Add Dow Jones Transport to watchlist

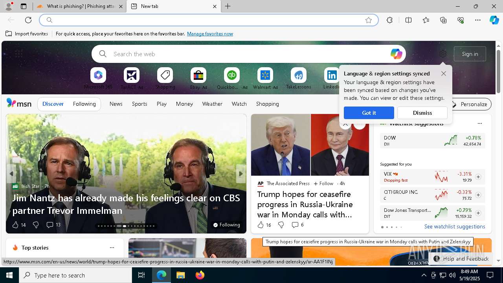[x=478, y=213]
